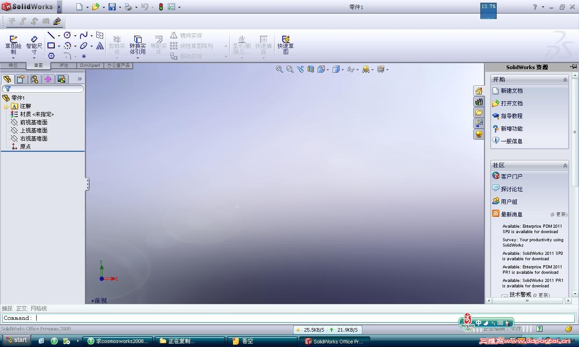579x347 pixels.
Task: Open the 指导教程 link
Action: pos(512,116)
